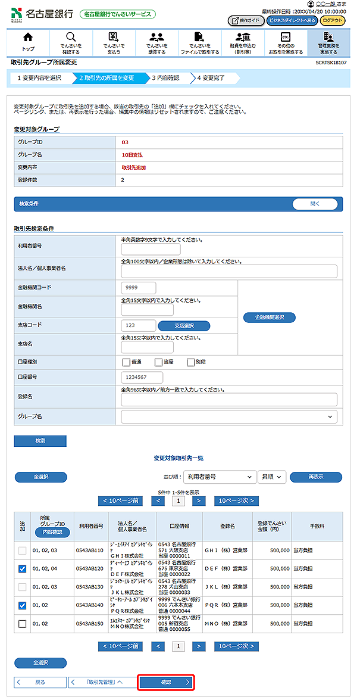Open その他のお取引 etc icon

coord(285,38)
